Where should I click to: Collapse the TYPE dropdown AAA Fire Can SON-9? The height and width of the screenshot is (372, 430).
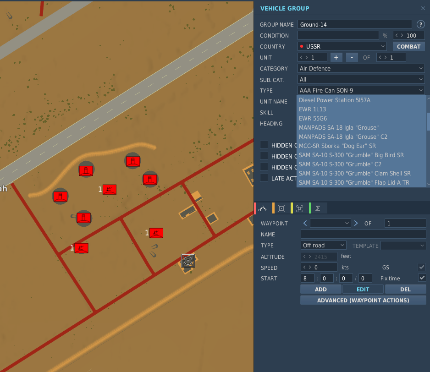click(361, 90)
